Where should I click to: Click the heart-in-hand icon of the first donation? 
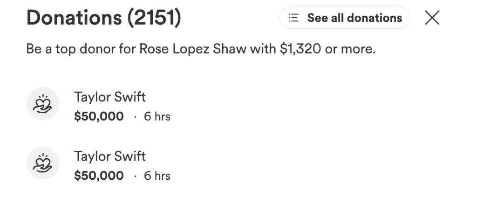pyautogui.click(x=43, y=103)
